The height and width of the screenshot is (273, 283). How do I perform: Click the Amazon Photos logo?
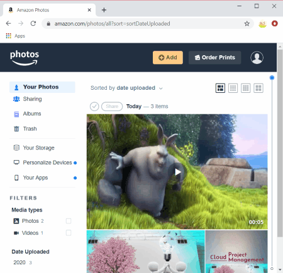pyautogui.click(x=25, y=58)
